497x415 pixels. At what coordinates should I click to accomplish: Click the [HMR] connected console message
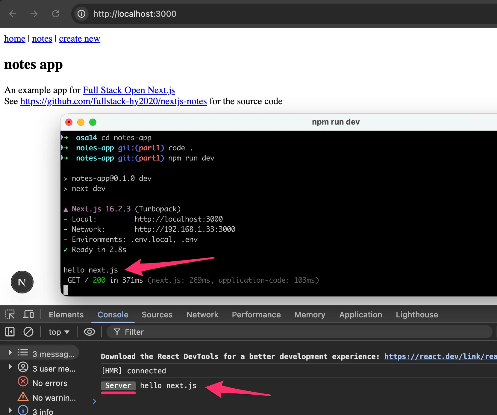point(134,371)
